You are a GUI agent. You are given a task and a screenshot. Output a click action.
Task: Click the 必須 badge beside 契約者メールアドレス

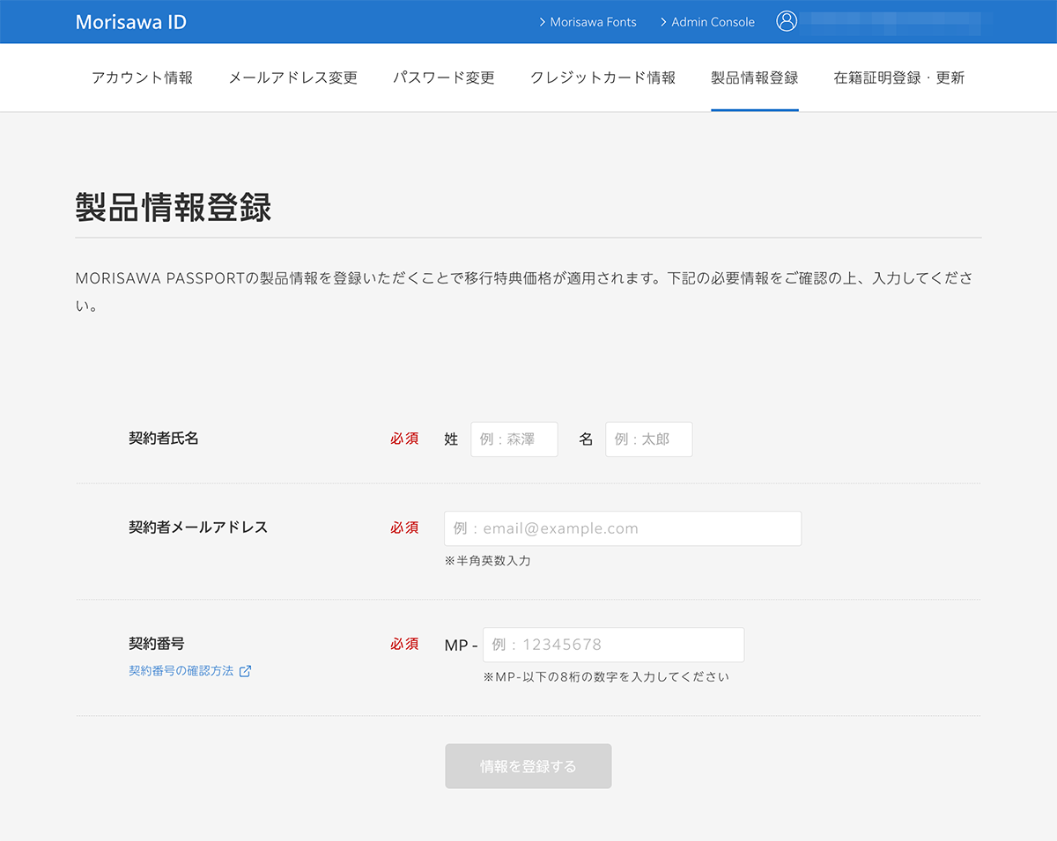click(x=404, y=527)
